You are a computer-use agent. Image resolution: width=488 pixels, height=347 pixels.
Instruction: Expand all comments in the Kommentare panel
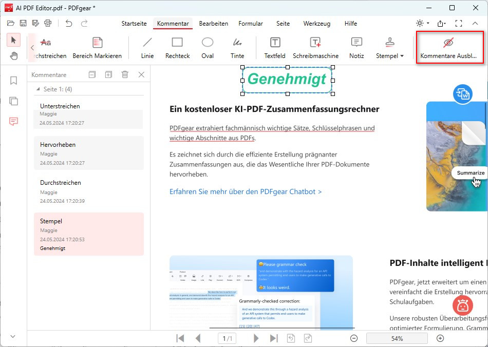click(x=108, y=74)
